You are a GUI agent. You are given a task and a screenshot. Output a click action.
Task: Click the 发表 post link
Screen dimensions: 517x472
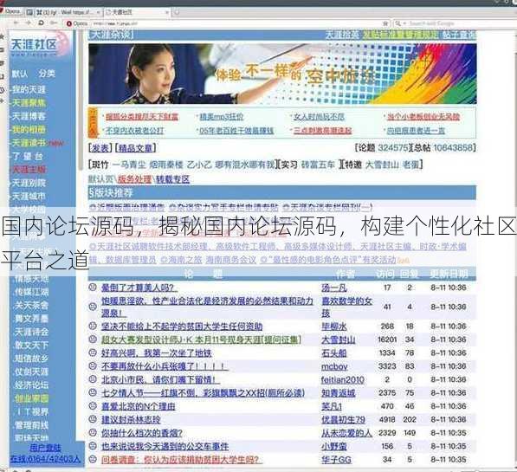tap(100, 148)
